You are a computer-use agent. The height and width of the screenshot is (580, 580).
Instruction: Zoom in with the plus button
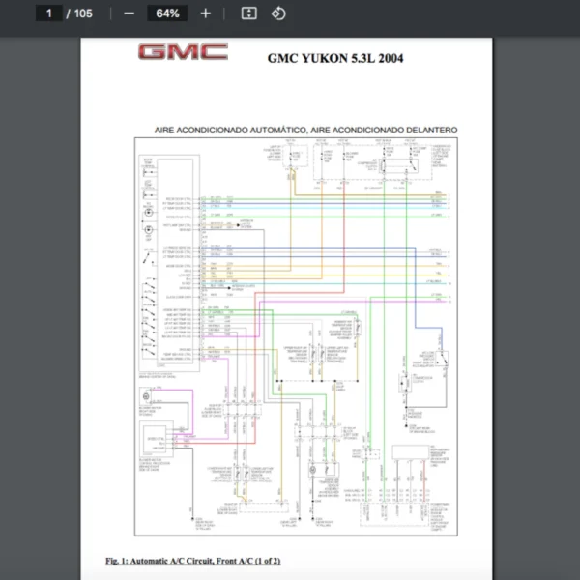[x=205, y=14]
